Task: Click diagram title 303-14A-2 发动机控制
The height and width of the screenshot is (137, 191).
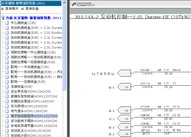Action: [x=133, y=17]
